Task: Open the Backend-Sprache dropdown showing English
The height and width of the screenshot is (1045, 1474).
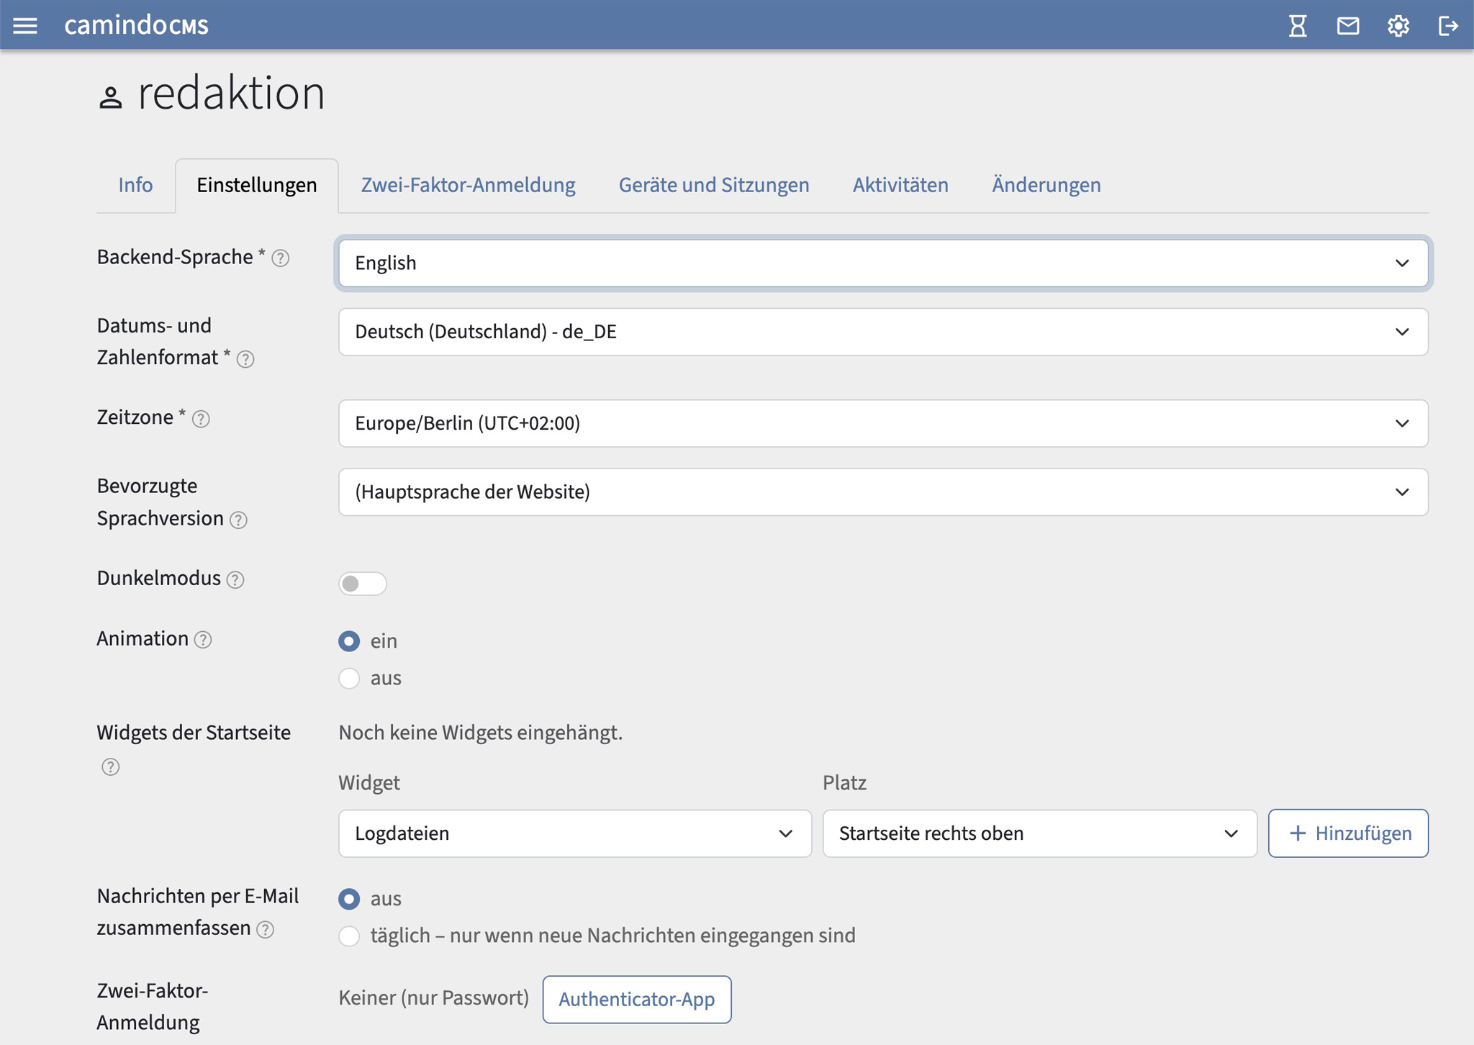Action: pyautogui.click(x=883, y=263)
